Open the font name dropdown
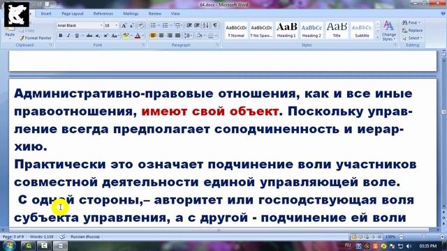The width and height of the screenshot is (447, 251). pyautogui.click(x=101, y=26)
